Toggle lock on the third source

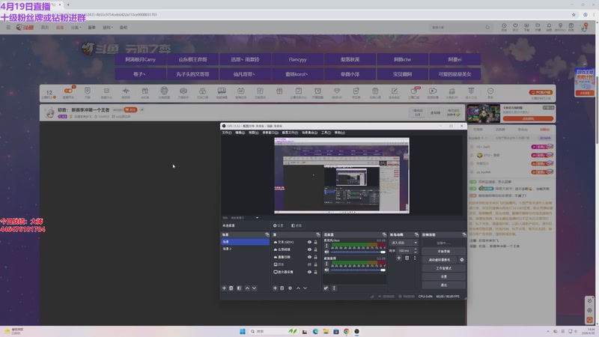pyautogui.click(x=315, y=257)
